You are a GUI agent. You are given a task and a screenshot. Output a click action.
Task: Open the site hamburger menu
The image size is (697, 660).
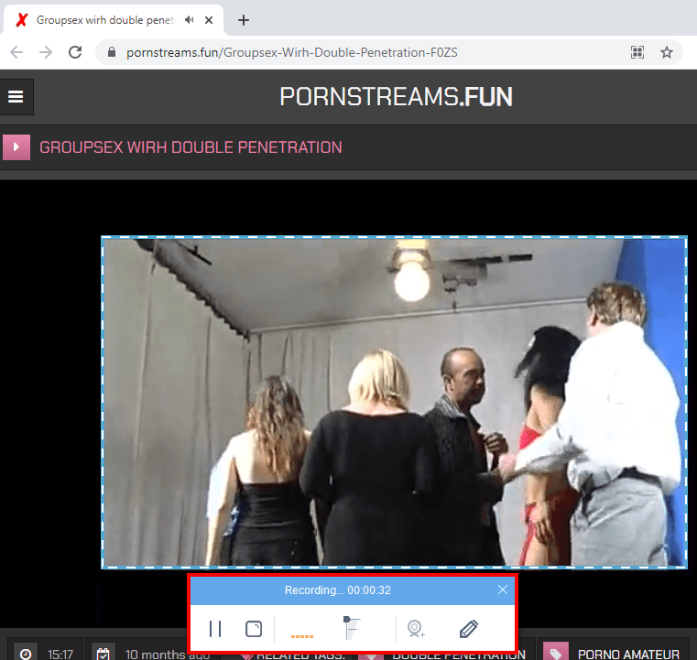click(x=16, y=97)
